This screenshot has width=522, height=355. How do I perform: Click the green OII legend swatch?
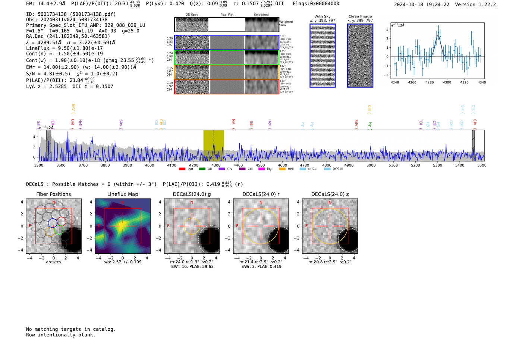[x=202, y=169]
